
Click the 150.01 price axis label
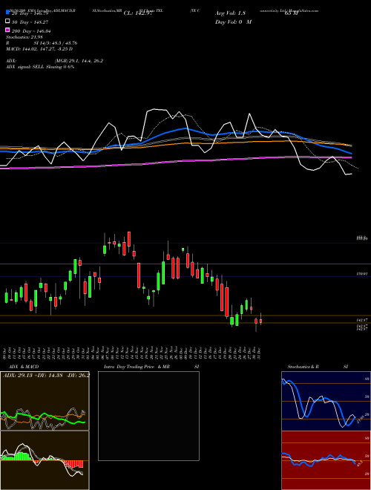point(362,274)
